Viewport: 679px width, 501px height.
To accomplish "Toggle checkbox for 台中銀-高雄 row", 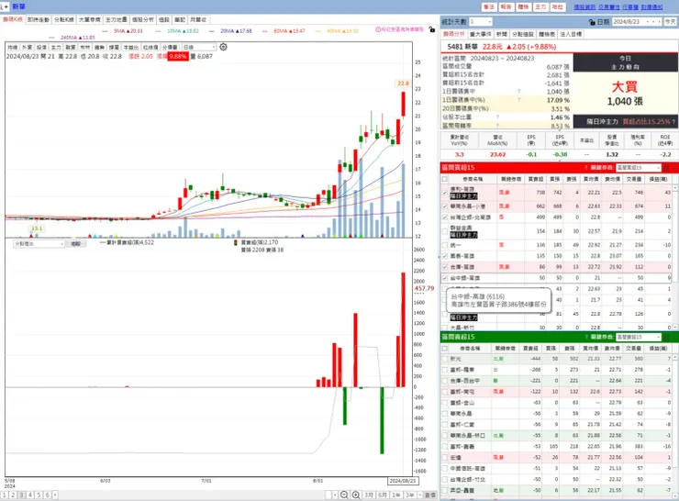I will click(445, 277).
